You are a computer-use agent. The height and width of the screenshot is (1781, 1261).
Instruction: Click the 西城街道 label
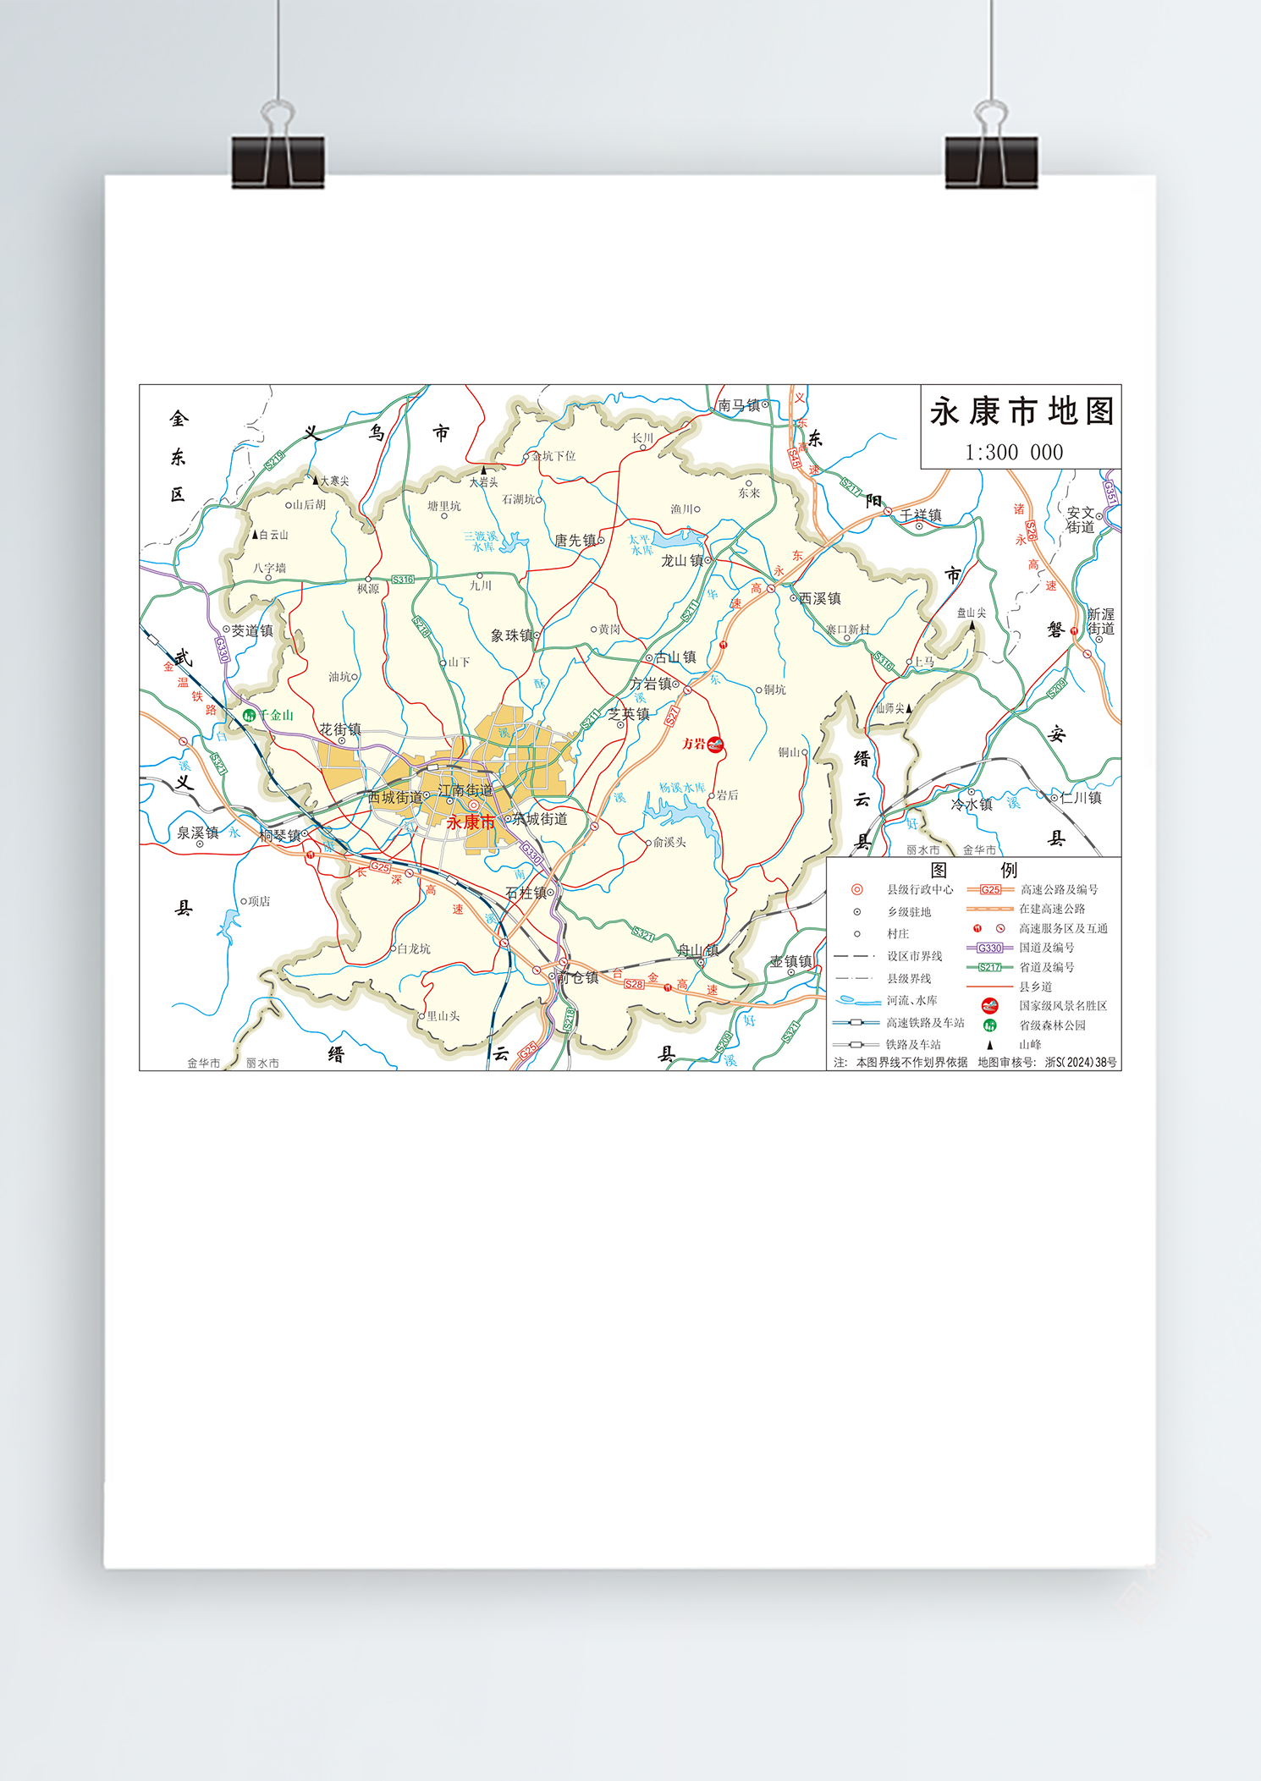click(395, 797)
